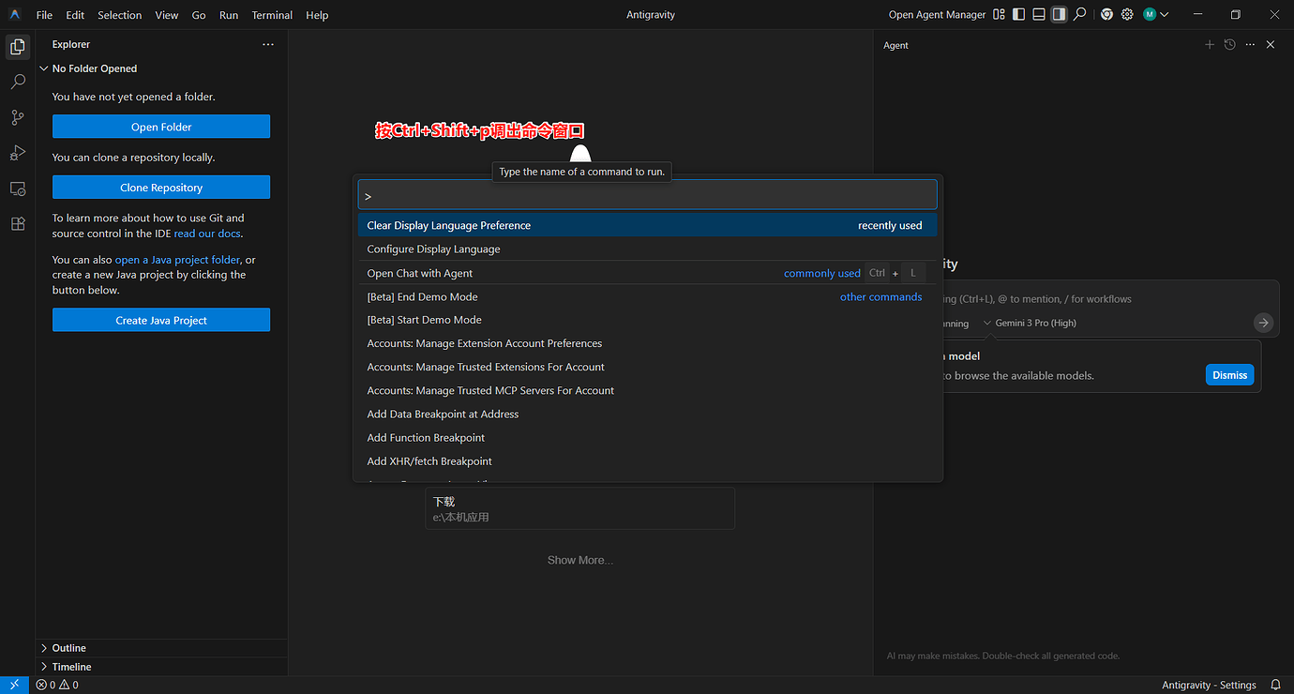
Task: Open Gemini 3 Pro model dropdown
Action: (1030, 323)
